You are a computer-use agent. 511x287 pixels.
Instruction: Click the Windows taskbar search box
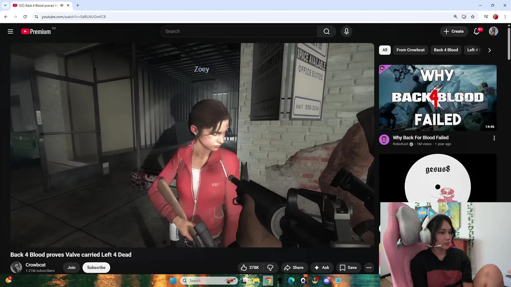(209, 281)
